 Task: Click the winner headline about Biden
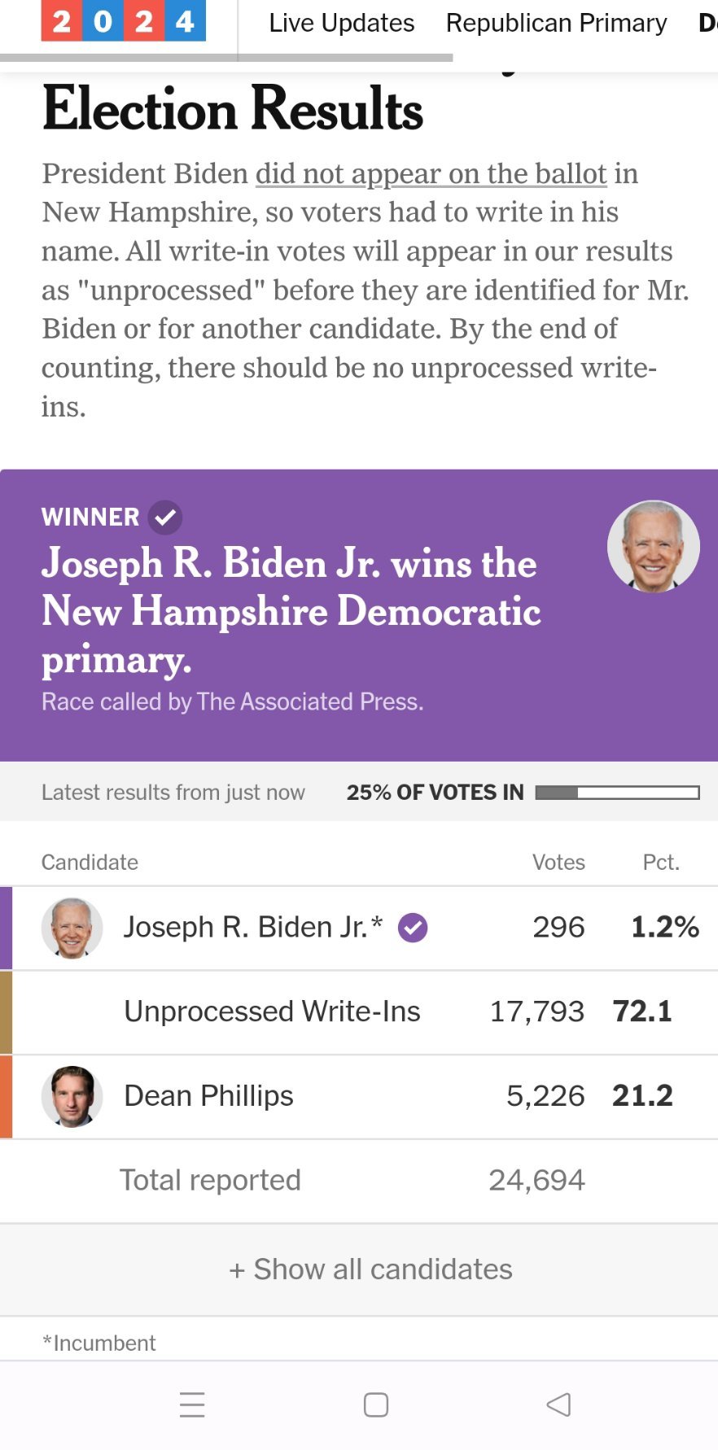click(291, 610)
